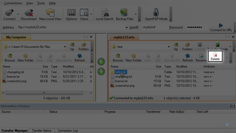Image resolution: width=236 pixels, height=133 pixels.
Task: Select changelog.txt in local file list
Action: tap(15, 72)
